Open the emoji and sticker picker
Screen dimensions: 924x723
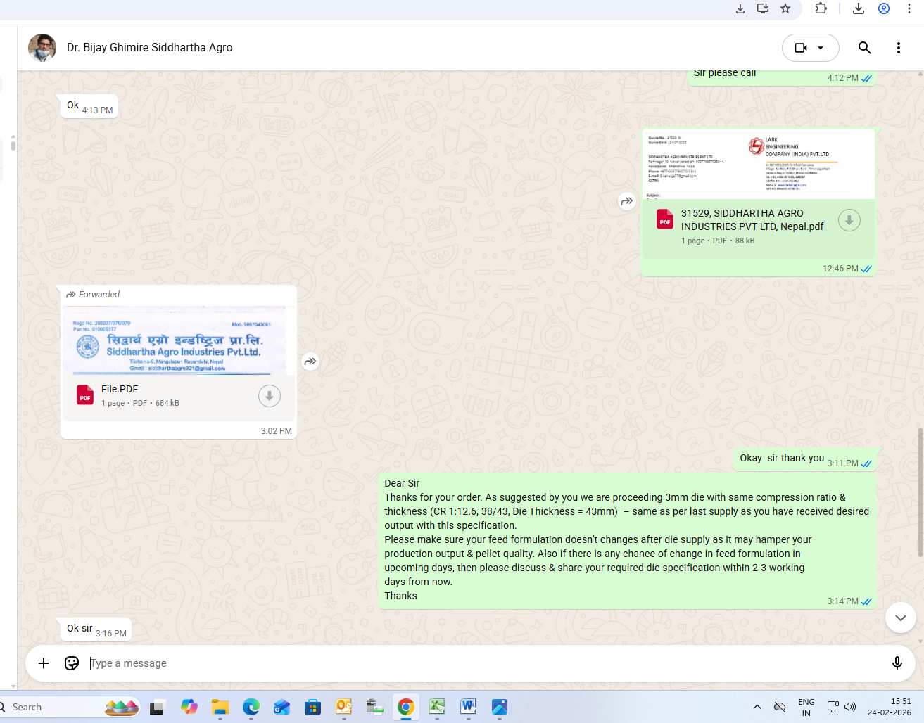click(72, 663)
